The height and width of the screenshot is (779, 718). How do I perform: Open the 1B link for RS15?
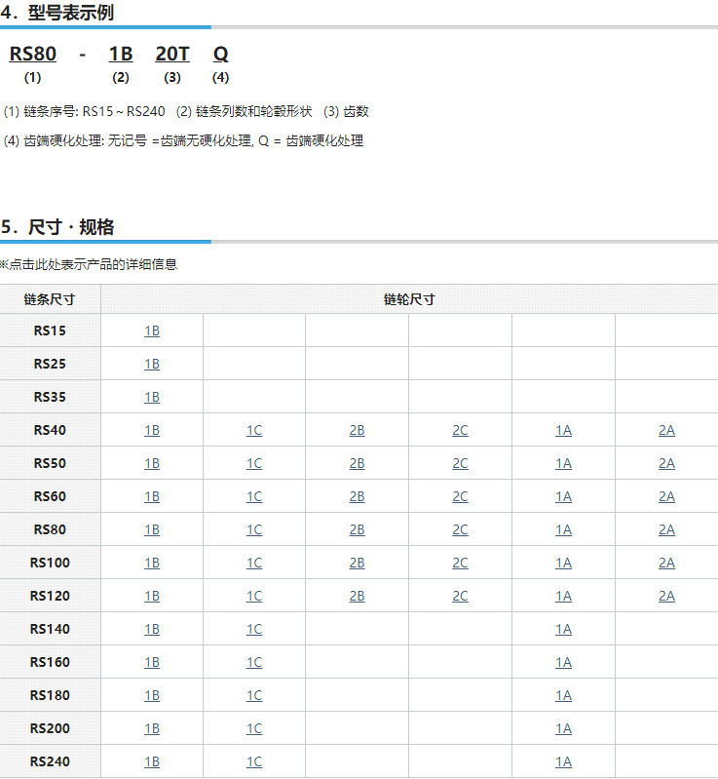coord(152,331)
